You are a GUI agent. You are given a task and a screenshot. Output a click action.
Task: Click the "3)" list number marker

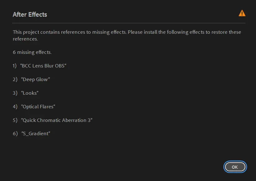pos(15,93)
